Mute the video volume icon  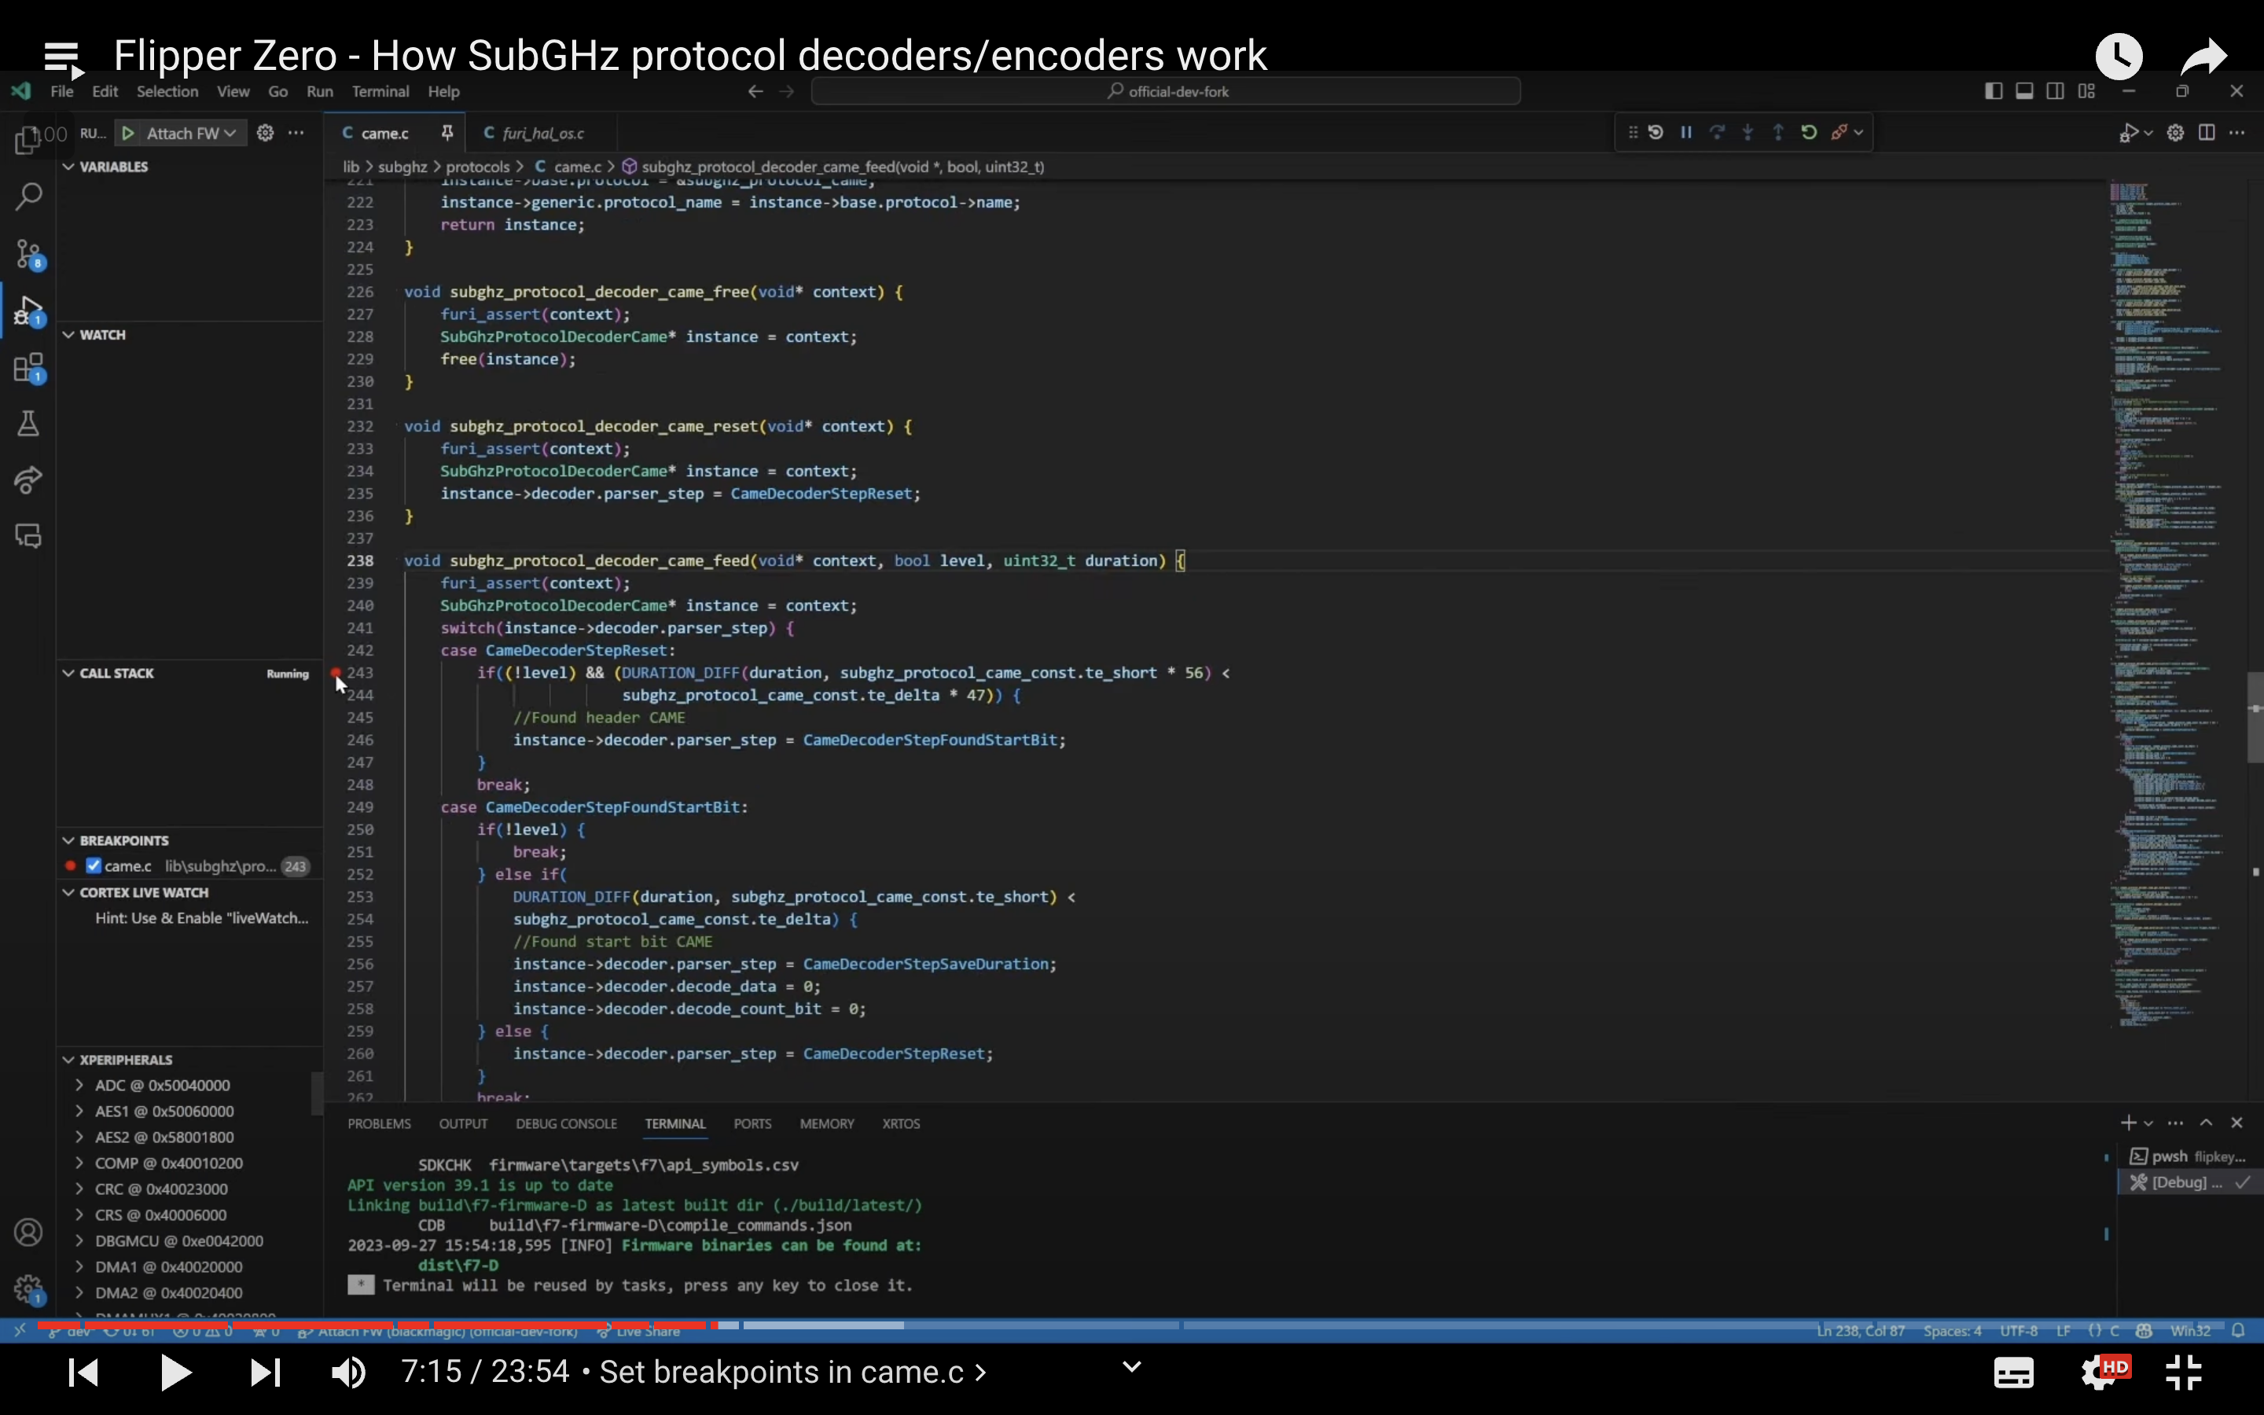[x=347, y=1372]
